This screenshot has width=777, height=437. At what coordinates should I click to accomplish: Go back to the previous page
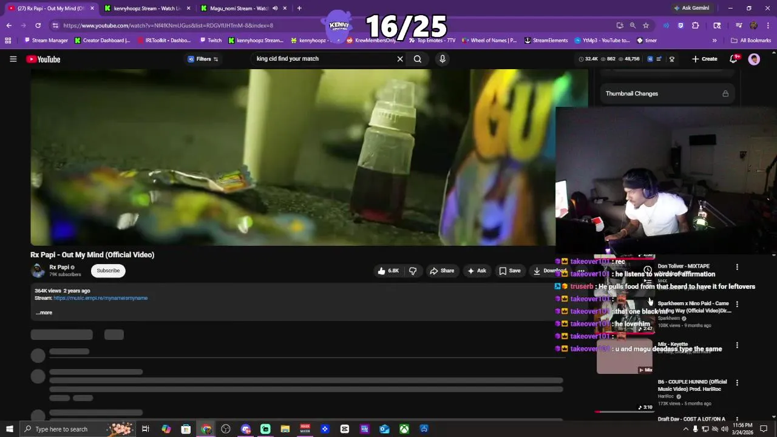(8, 25)
